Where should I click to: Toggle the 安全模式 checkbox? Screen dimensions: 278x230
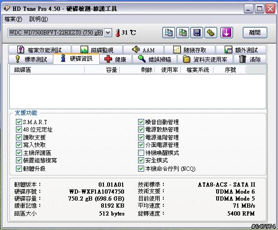pyautogui.click(x=141, y=160)
